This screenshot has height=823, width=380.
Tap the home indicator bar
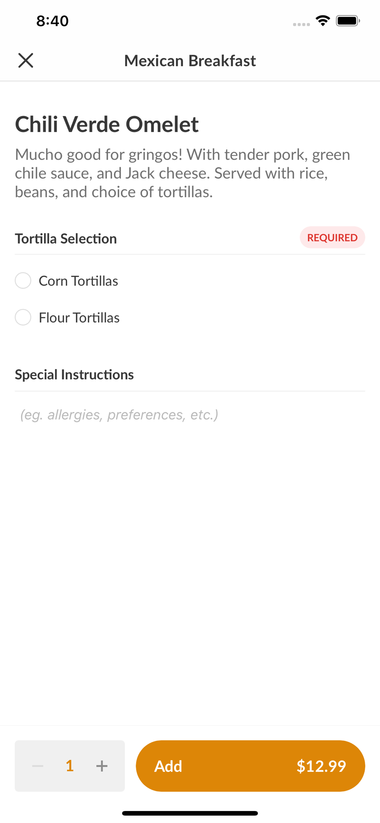point(190,813)
